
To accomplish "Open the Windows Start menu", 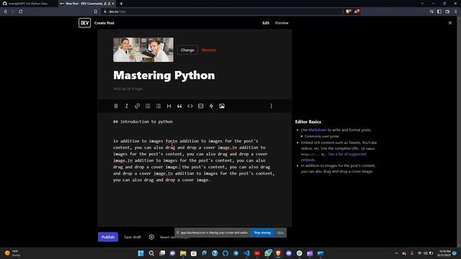I will point(141,253).
